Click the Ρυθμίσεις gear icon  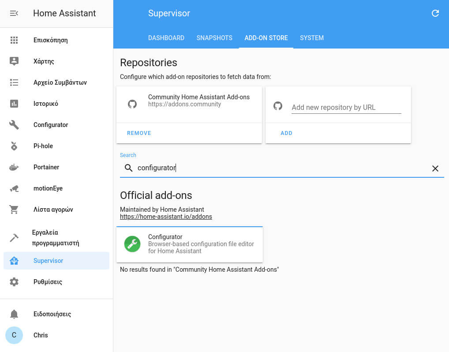click(14, 282)
